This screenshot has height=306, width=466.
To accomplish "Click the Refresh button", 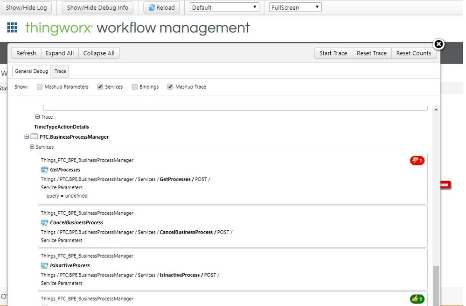I will coord(26,53).
